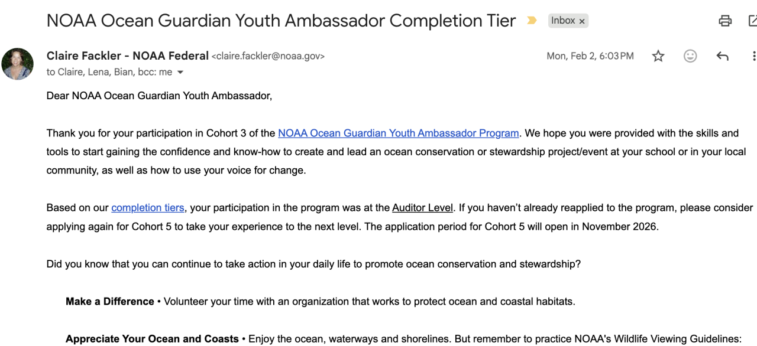The width and height of the screenshot is (757, 346).
Task: Click the claire.fackler@noaa.gov email address
Action: pyautogui.click(x=268, y=56)
